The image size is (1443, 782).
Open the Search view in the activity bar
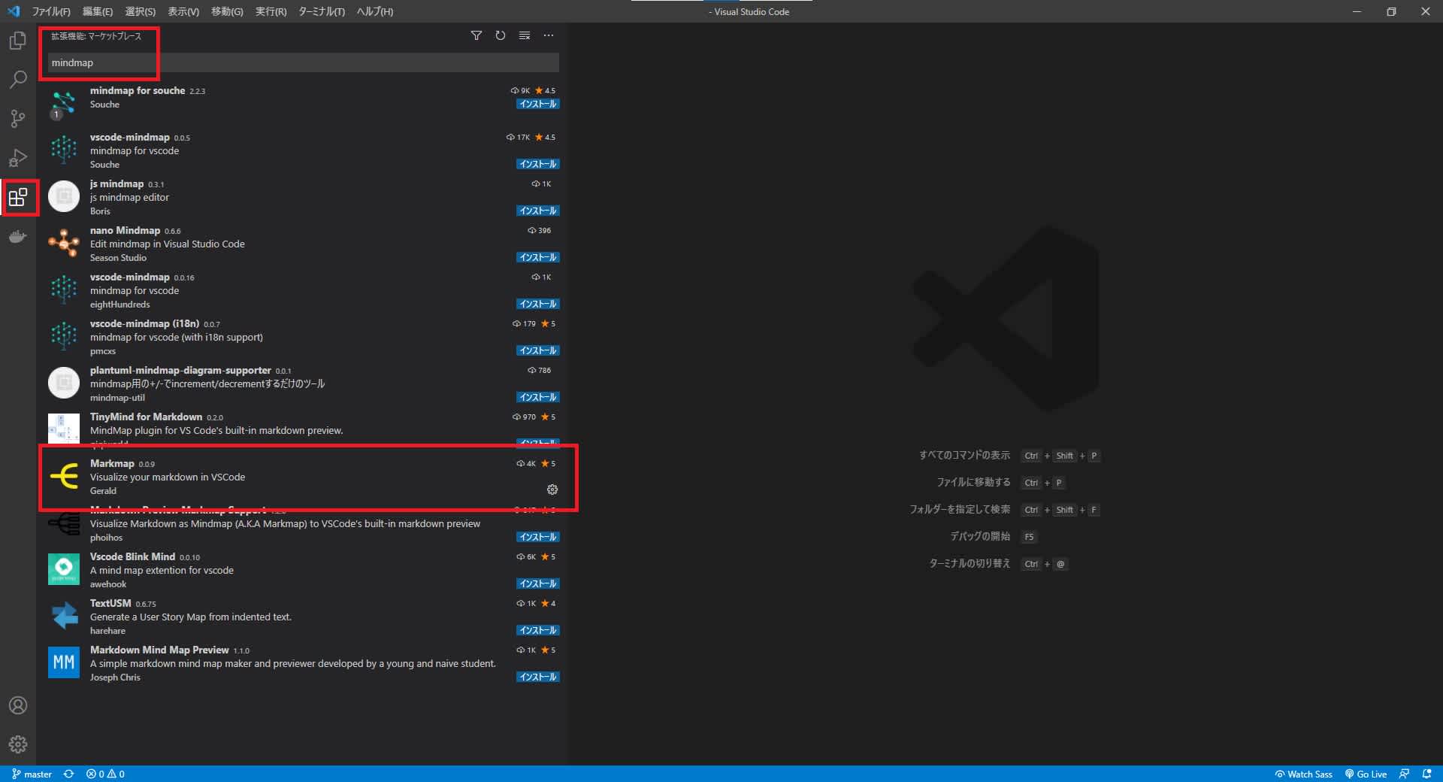pos(18,80)
